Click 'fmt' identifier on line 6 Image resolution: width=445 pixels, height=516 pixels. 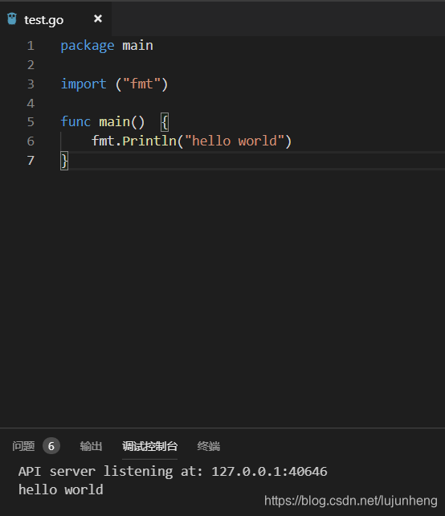coord(103,141)
